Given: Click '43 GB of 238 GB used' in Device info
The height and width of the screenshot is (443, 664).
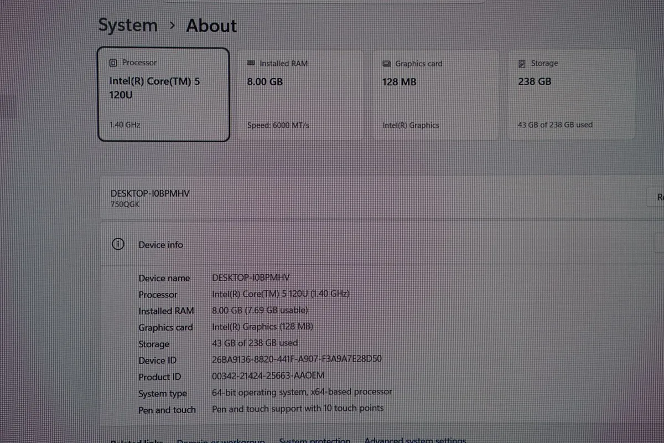Looking at the screenshot, I should [255, 343].
